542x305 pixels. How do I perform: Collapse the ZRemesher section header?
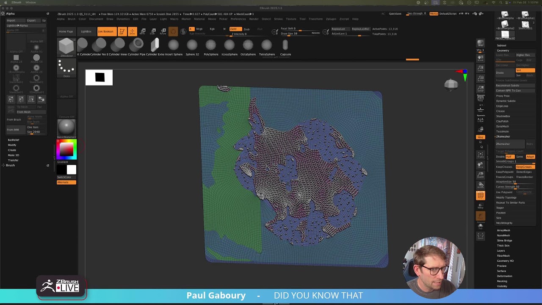[503, 136]
